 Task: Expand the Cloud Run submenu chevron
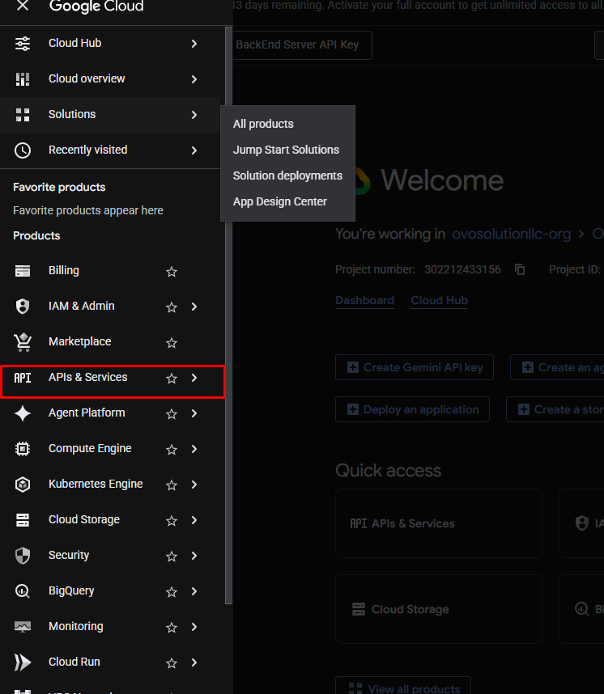coord(194,662)
